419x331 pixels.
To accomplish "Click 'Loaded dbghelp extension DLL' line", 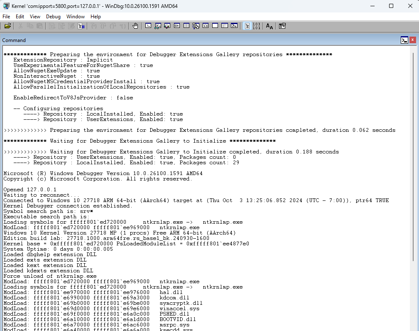I will click(x=50, y=254).
